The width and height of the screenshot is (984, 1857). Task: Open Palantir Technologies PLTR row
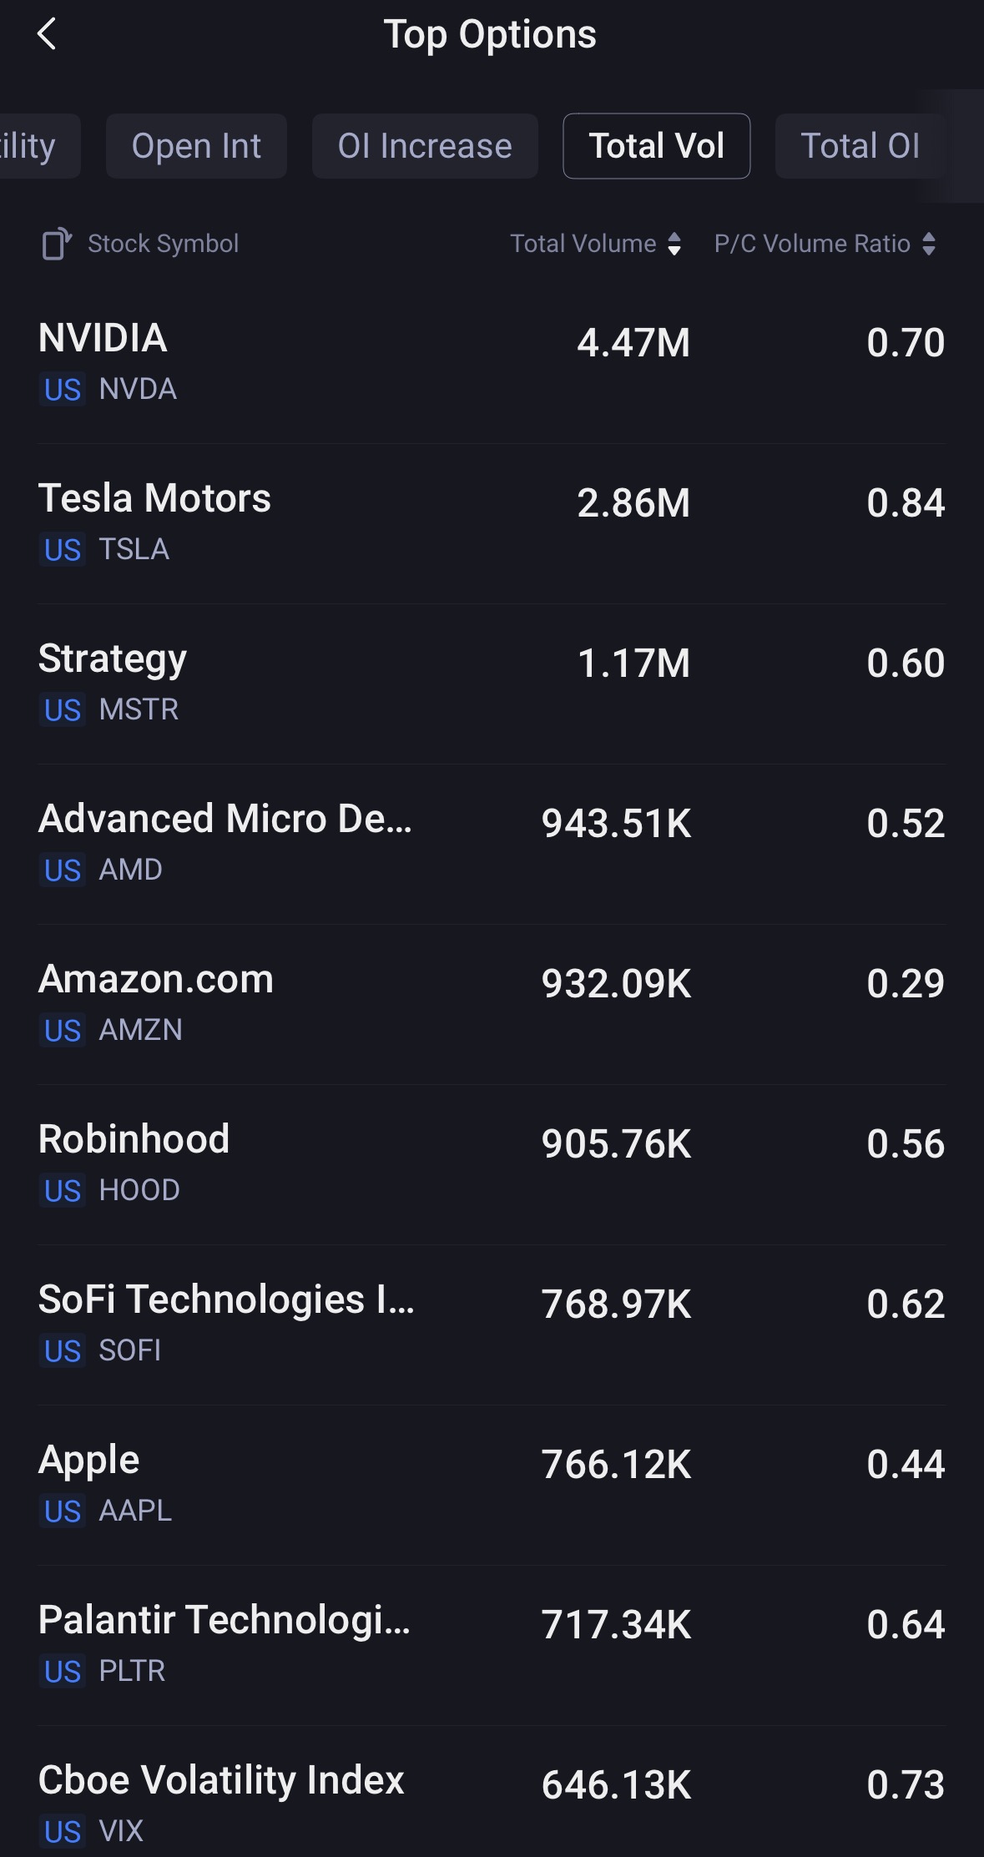(x=491, y=1645)
